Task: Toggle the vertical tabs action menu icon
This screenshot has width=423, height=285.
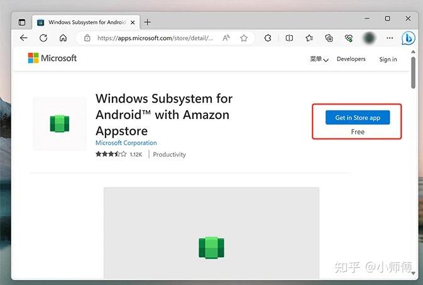Action: (x=22, y=22)
